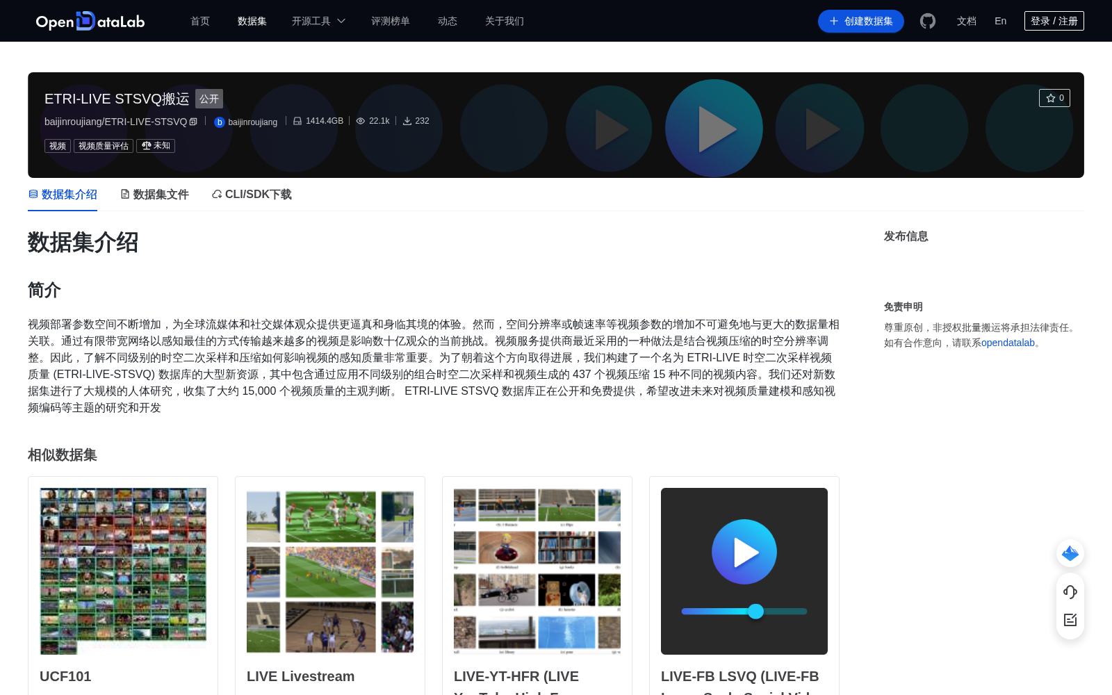The height and width of the screenshot is (695, 1112).
Task: Click the 相似数据集 heading
Action: [63, 455]
